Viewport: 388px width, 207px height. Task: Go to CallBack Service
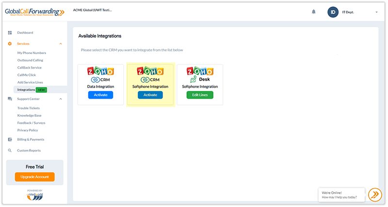(30, 68)
